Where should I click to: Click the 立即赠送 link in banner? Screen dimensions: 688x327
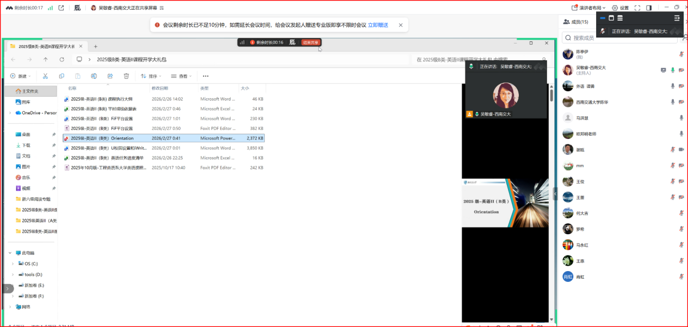[x=378, y=25]
